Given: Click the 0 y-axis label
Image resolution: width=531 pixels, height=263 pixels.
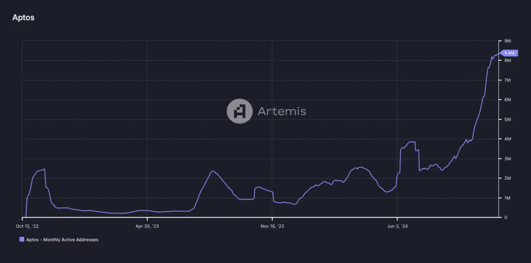Looking at the screenshot, I should pos(505,217).
